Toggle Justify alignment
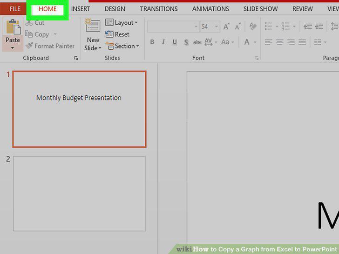The image size is (339, 254). [x=302, y=42]
